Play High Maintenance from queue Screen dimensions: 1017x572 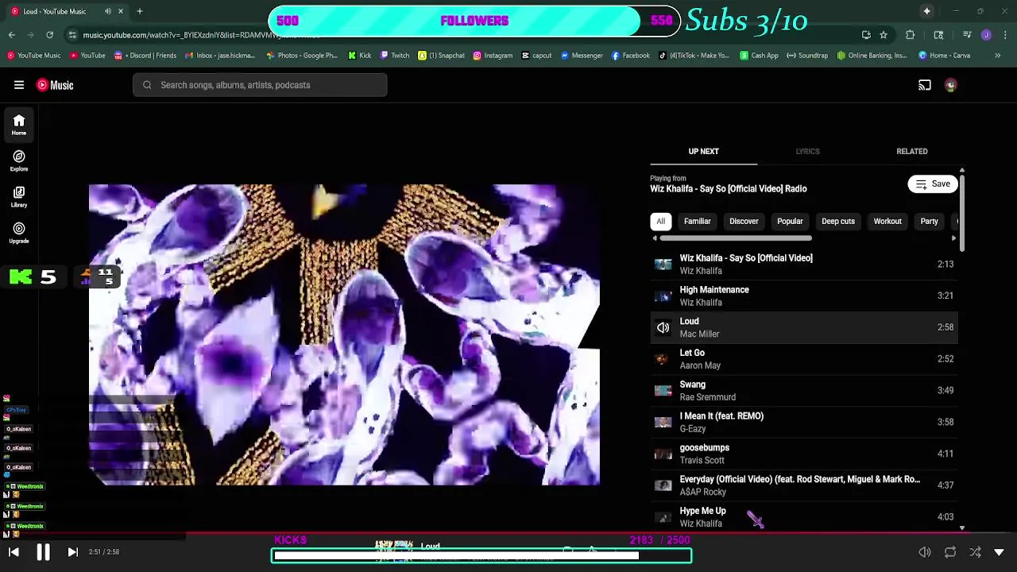pos(804,296)
